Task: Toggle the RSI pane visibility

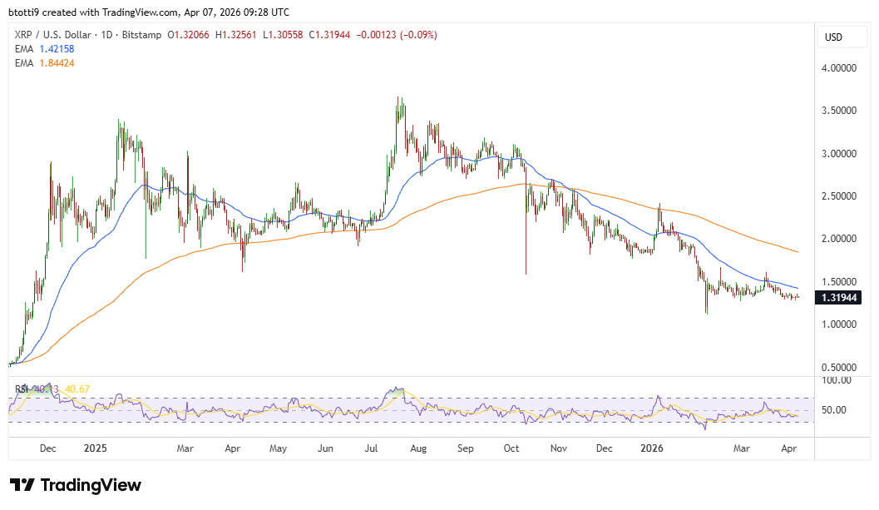Action: 21,389
